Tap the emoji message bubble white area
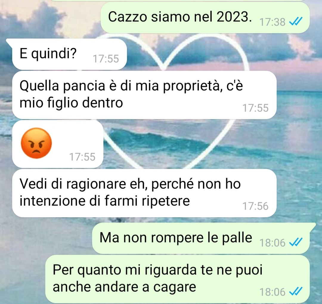 point(58,144)
